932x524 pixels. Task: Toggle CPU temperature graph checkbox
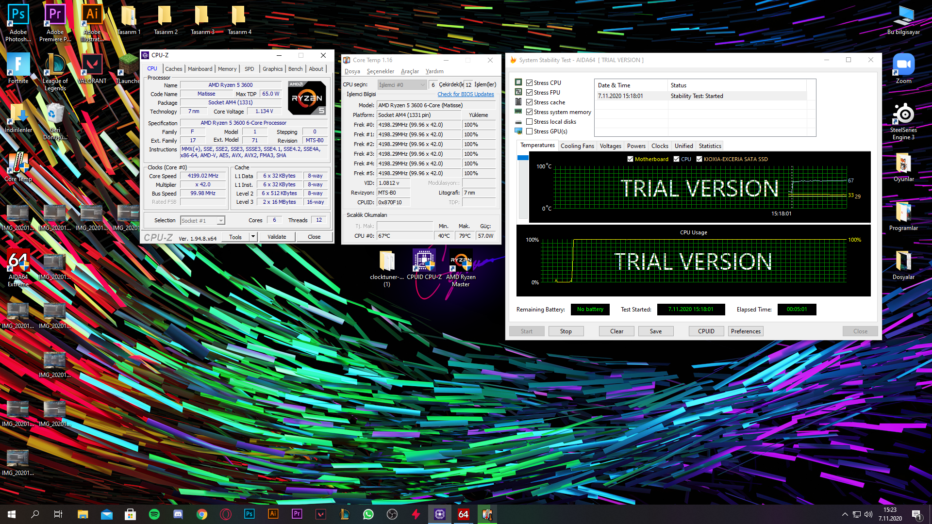676,159
